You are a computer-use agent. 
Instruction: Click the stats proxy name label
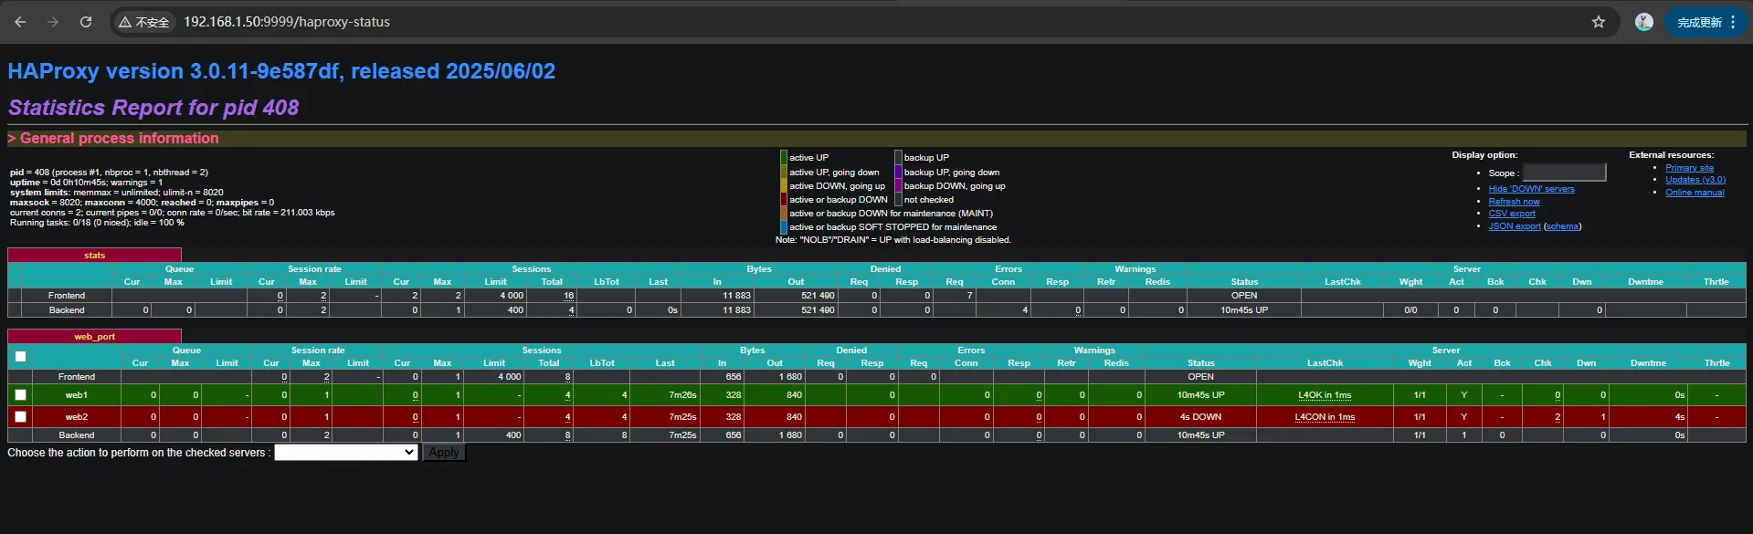95,256
